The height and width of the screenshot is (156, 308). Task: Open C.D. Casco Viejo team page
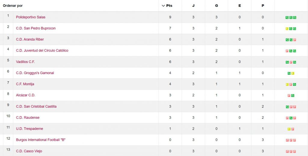[29, 151]
